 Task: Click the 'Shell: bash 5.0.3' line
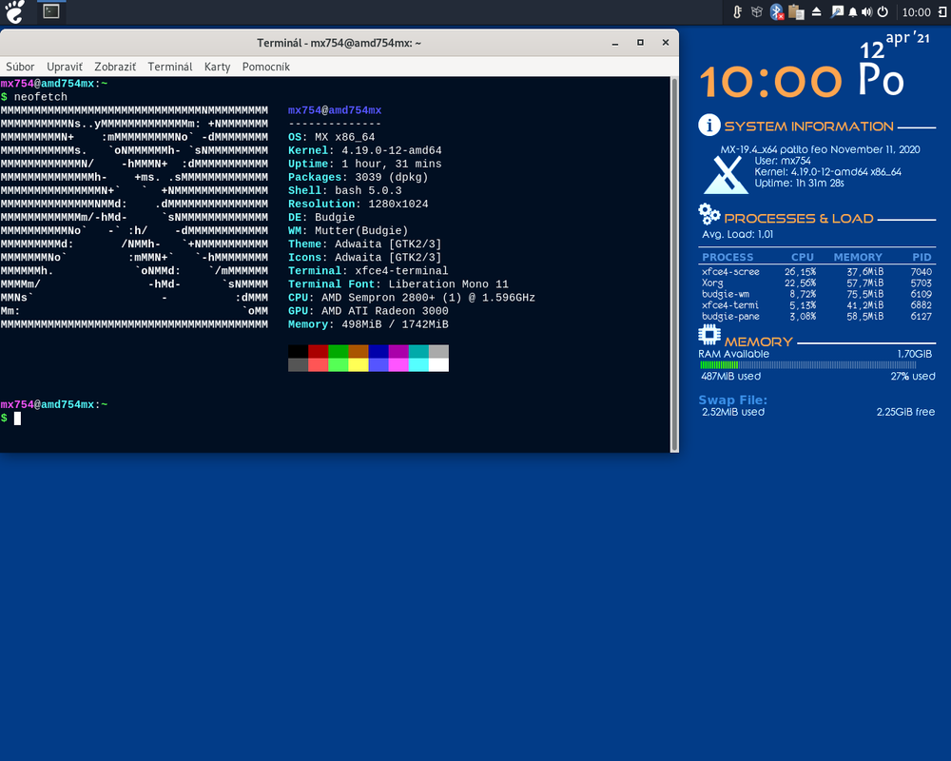tap(344, 190)
